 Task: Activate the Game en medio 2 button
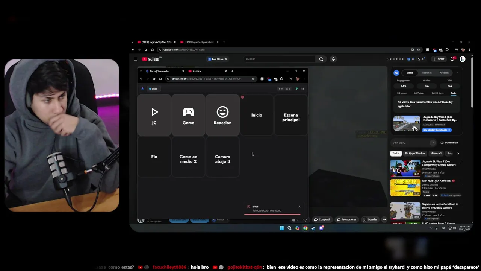pos(188,157)
